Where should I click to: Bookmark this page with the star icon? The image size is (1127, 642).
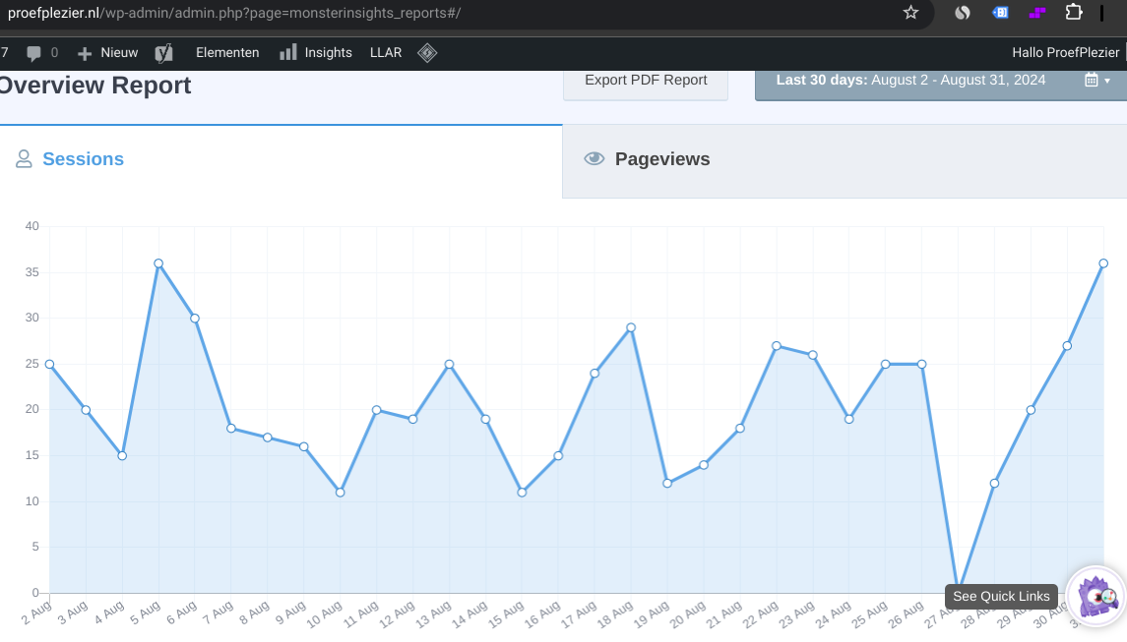pos(910,12)
